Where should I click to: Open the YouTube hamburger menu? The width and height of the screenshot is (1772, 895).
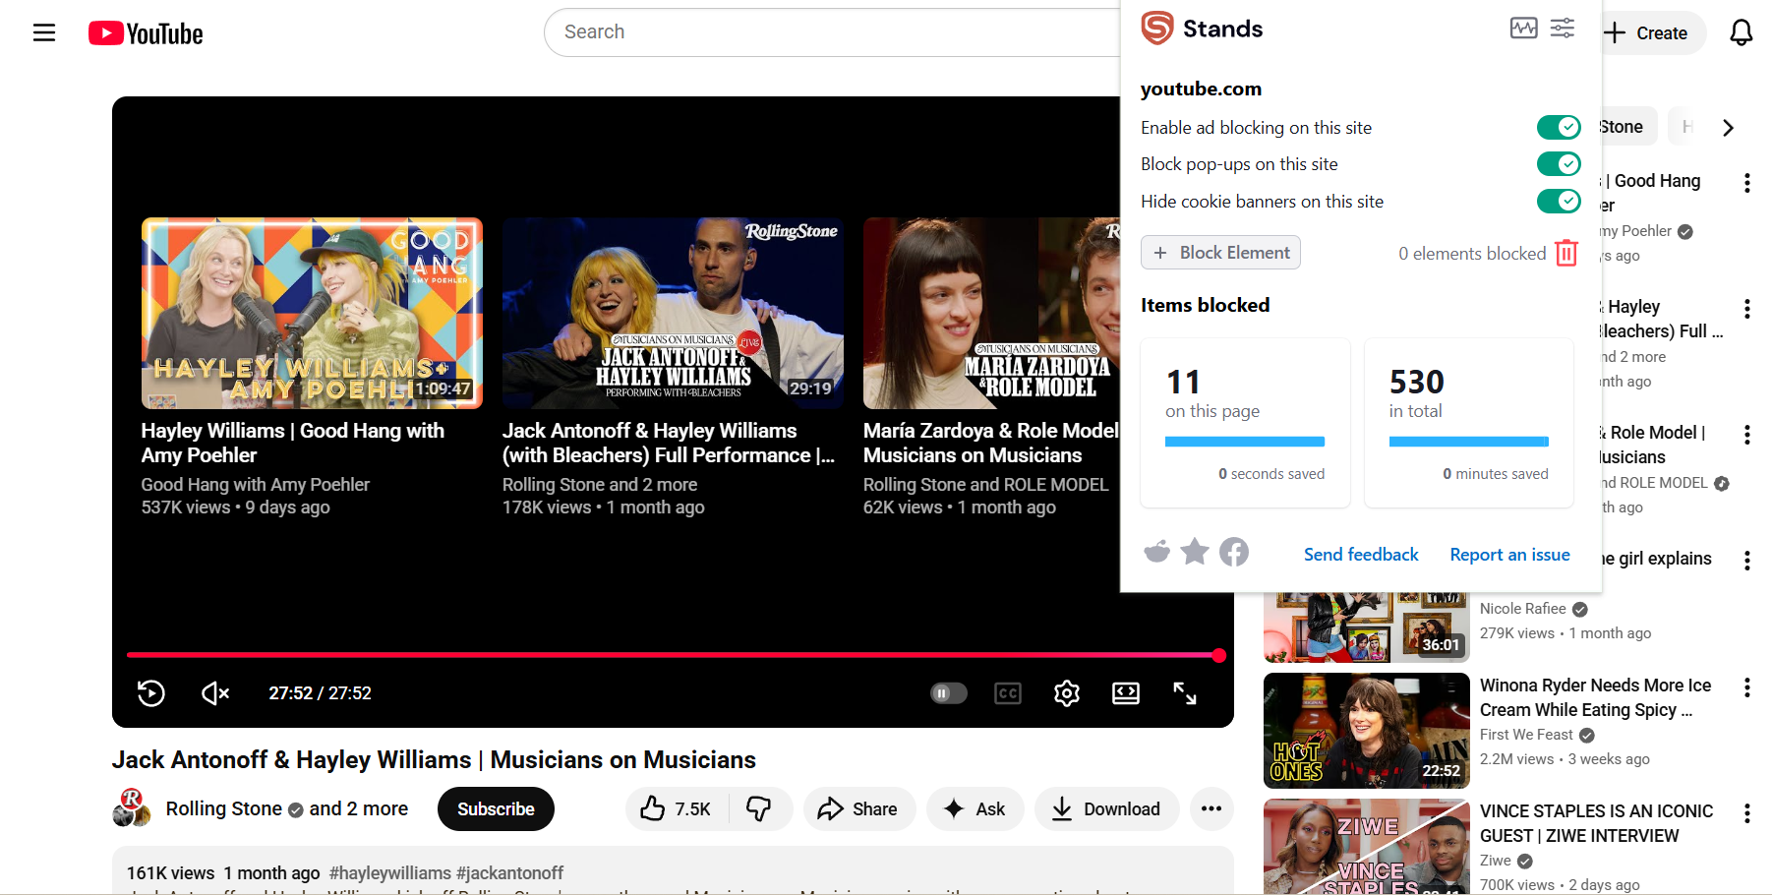click(43, 31)
